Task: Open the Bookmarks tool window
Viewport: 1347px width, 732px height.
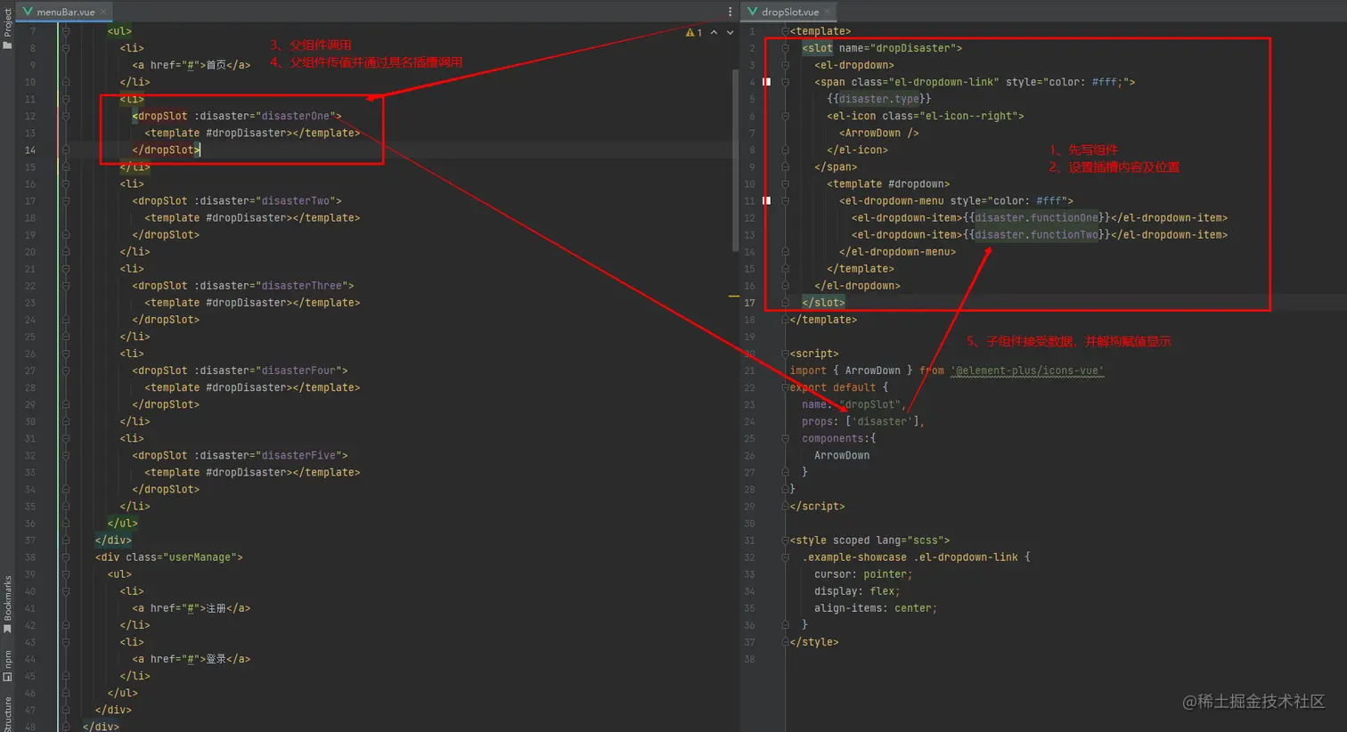Action: click(x=7, y=604)
